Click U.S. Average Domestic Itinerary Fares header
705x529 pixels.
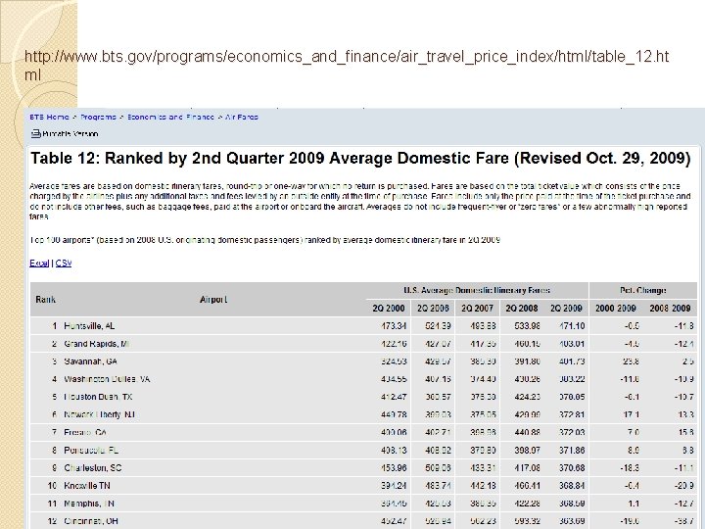click(477, 291)
